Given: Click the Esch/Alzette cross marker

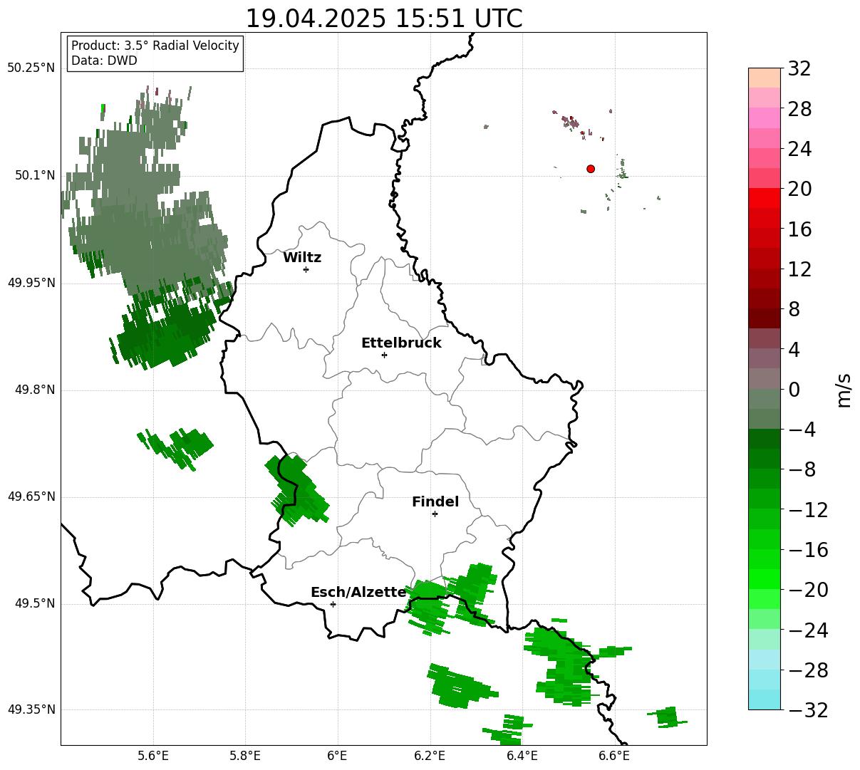Looking at the screenshot, I should point(333,604).
